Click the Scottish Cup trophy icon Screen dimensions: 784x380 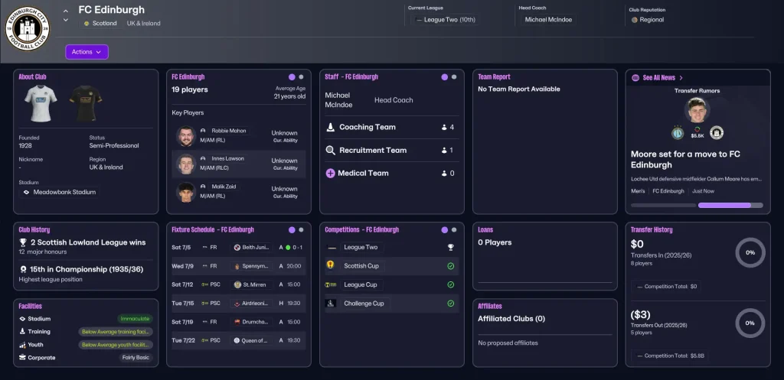[330, 265]
